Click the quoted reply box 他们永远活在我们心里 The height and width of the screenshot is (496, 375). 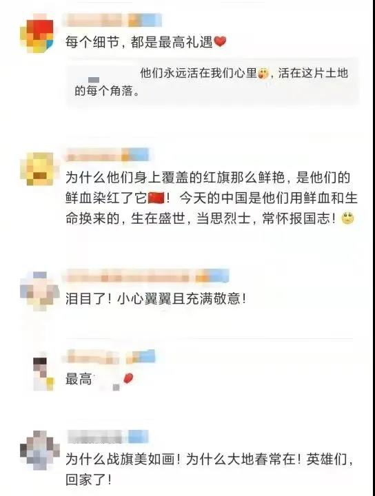tap(212, 82)
